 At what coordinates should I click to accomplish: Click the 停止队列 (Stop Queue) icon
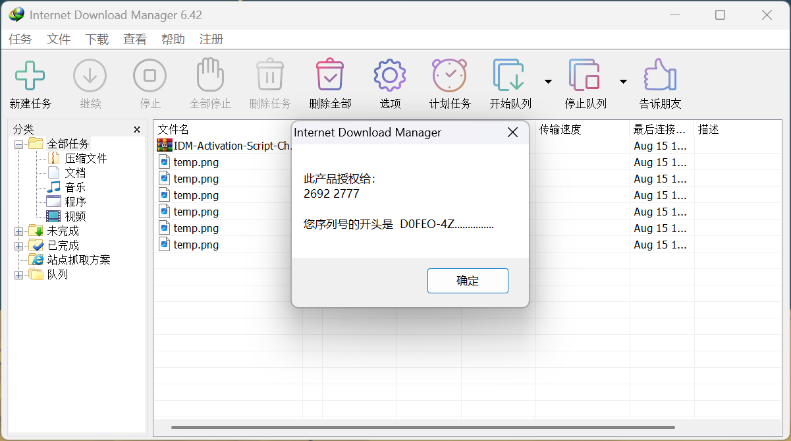(x=585, y=75)
